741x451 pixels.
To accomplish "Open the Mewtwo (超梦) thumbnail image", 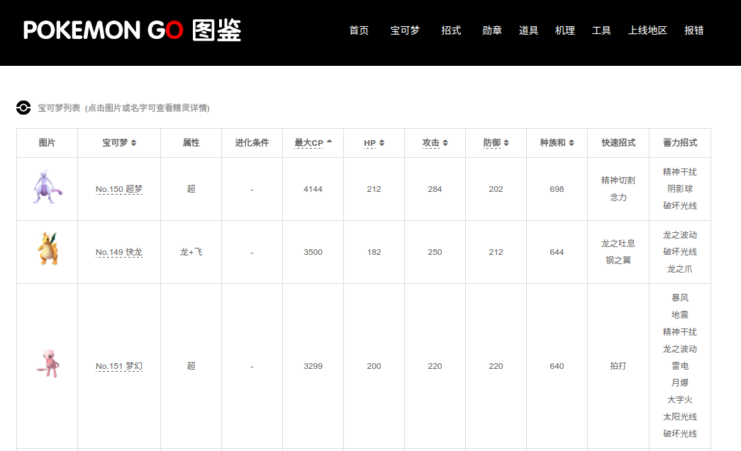I will tap(48, 187).
